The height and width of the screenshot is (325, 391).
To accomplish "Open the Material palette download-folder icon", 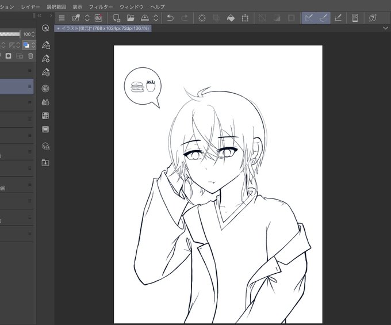I will (x=45, y=163).
